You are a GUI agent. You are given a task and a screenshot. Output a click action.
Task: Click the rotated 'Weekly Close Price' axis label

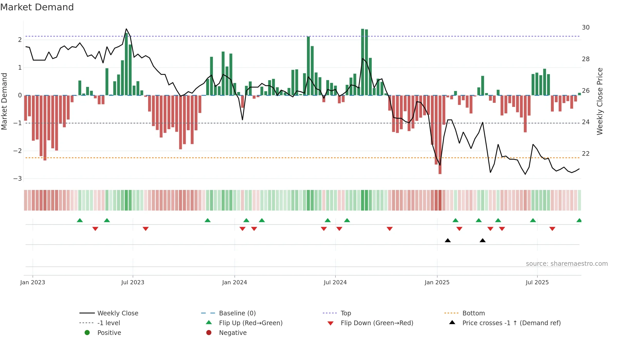pos(600,101)
